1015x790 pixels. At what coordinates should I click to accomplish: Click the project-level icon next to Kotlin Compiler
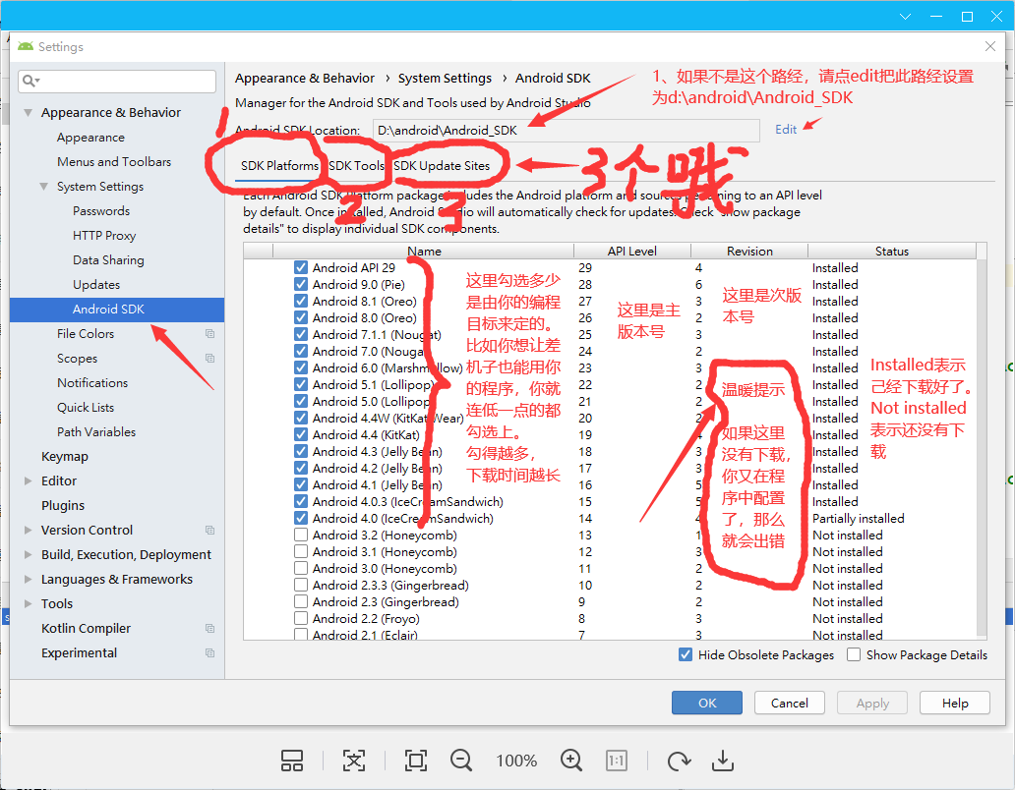[x=209, y=629]
